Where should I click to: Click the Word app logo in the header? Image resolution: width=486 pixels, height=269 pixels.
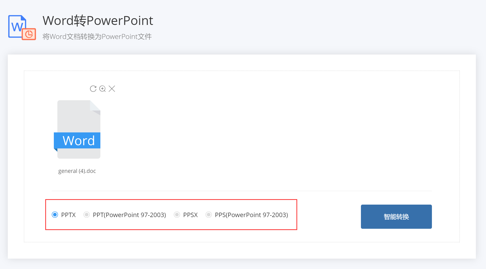coord(17,26)
